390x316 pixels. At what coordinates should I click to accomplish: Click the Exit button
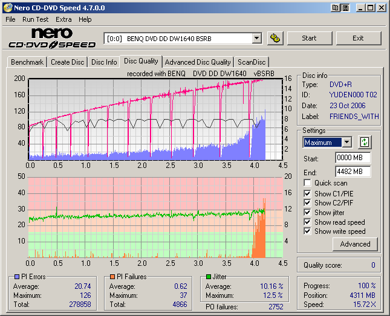pyautogui.click(x=358, y=38)
